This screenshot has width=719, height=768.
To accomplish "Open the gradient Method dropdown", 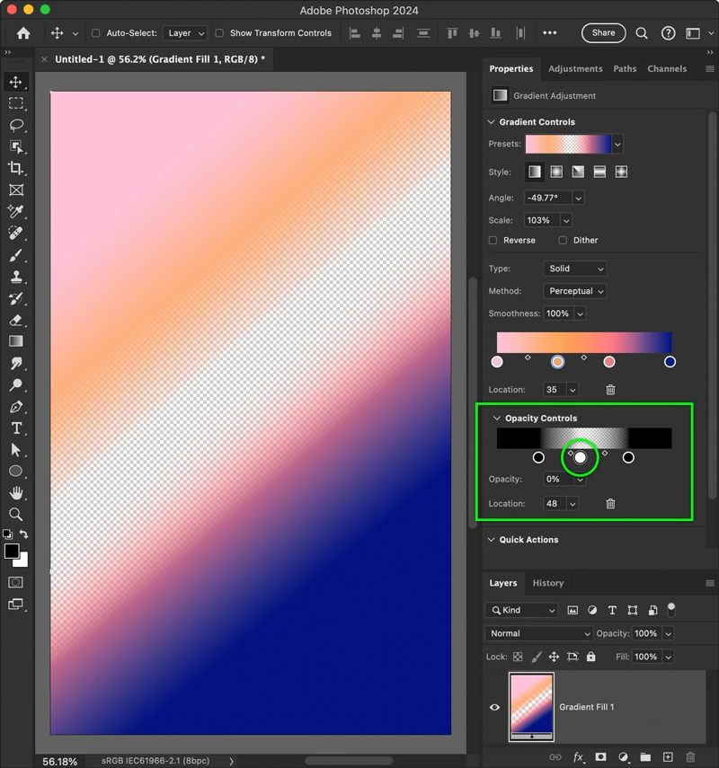I will tap(574, 291).
